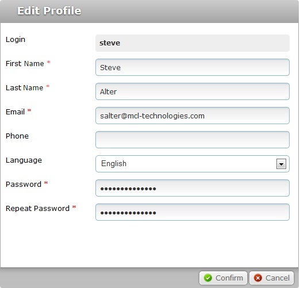Click the Repeat Password label
This screenshot has width=300, height=288.
pyautogui.click(x=37, y=209)
